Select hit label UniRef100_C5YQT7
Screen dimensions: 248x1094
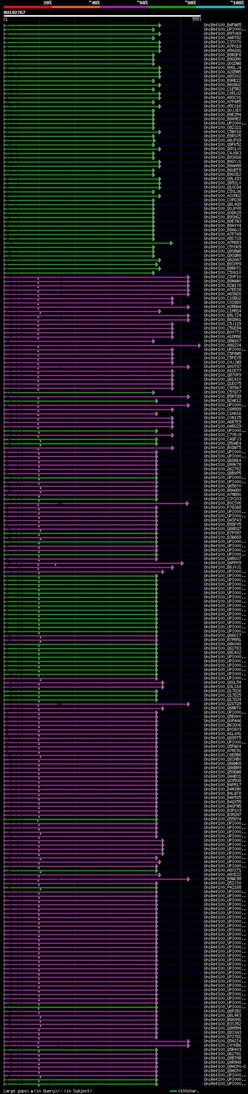pyautogui.click(x=222, y=392)
